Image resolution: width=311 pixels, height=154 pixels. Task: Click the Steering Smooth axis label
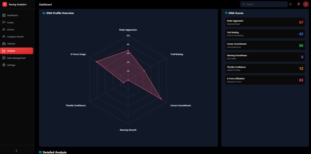click(x=128, y=130)
